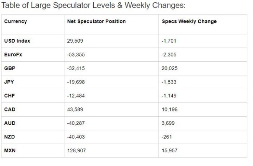Image resolution: width=253 pixels, height=166 pixels.
Task: Click the GBP weekly change 20,025
Action: click(x=169, y=68)
